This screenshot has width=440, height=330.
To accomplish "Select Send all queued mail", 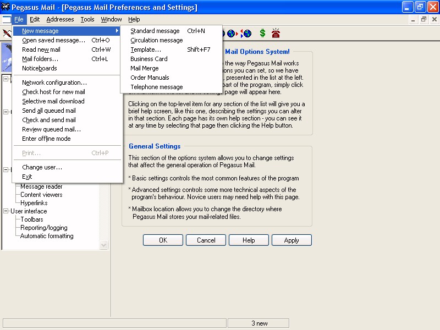I will pos(67,111).
